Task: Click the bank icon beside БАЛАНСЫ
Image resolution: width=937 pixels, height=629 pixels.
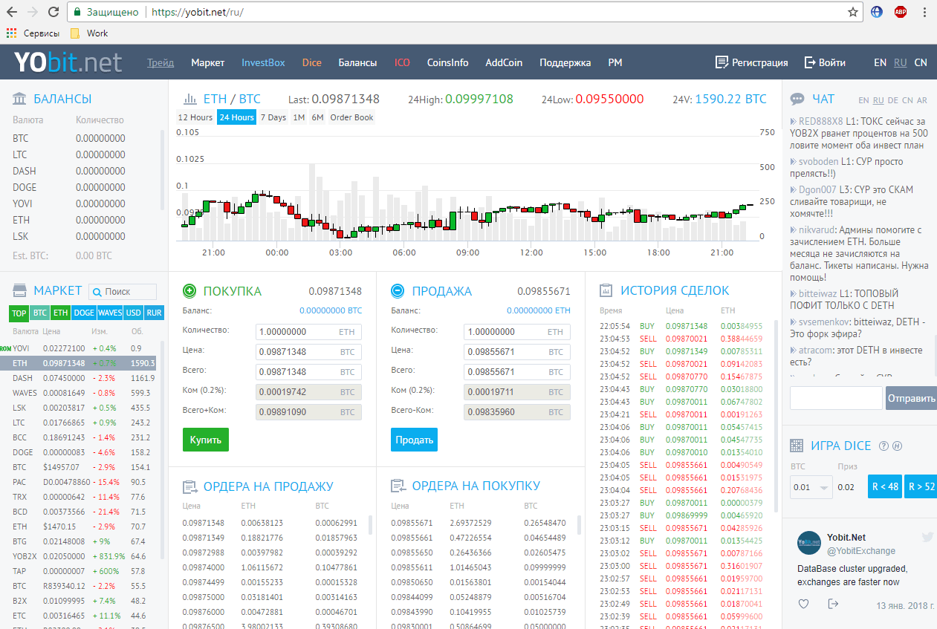Action: [19, 99]
